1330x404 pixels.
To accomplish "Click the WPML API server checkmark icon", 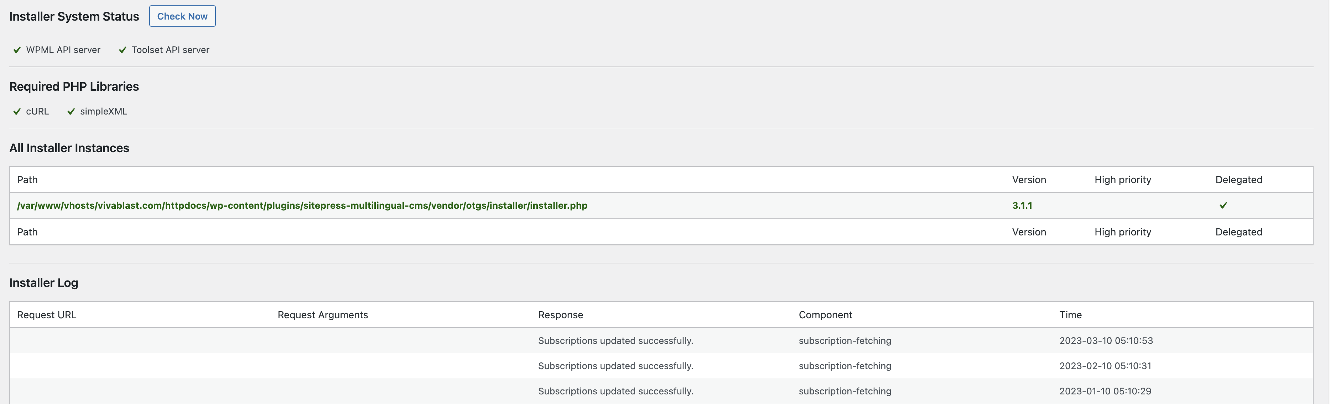I will 17,50.
